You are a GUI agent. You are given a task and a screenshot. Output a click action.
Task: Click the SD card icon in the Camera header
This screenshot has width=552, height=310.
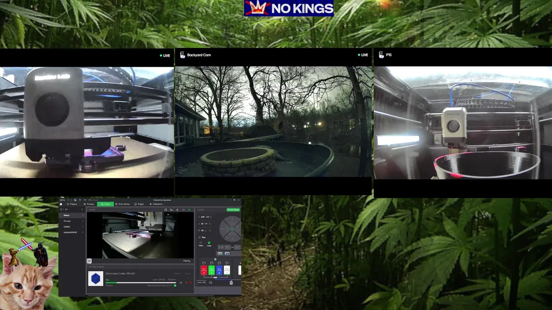[166, 210]
